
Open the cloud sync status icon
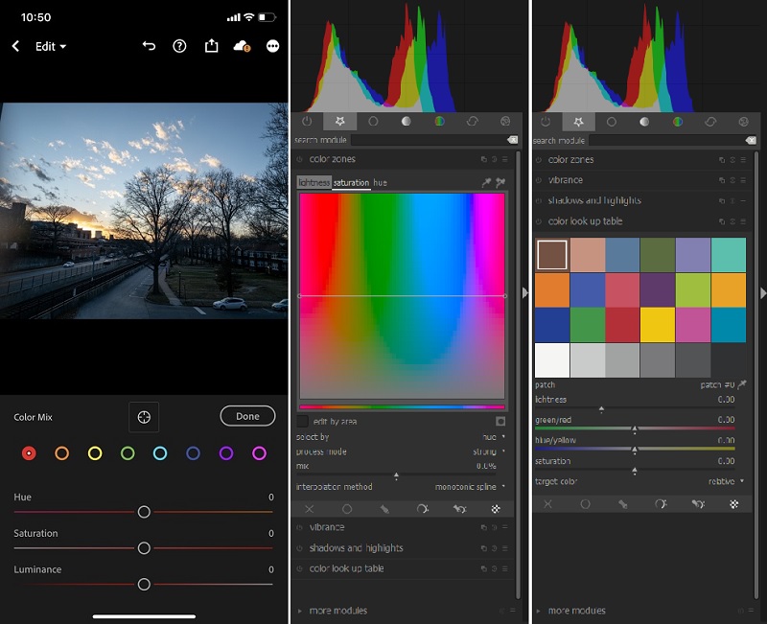click(x=242, y=46)
